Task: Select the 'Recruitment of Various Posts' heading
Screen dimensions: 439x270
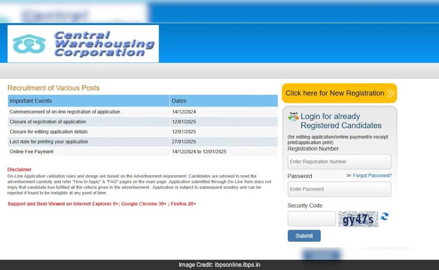Action: pyautogui.click(x=53, y=88)
